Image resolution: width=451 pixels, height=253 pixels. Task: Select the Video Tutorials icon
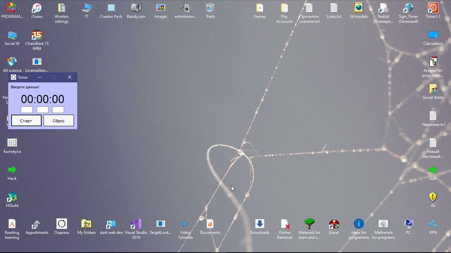[185, 224]
